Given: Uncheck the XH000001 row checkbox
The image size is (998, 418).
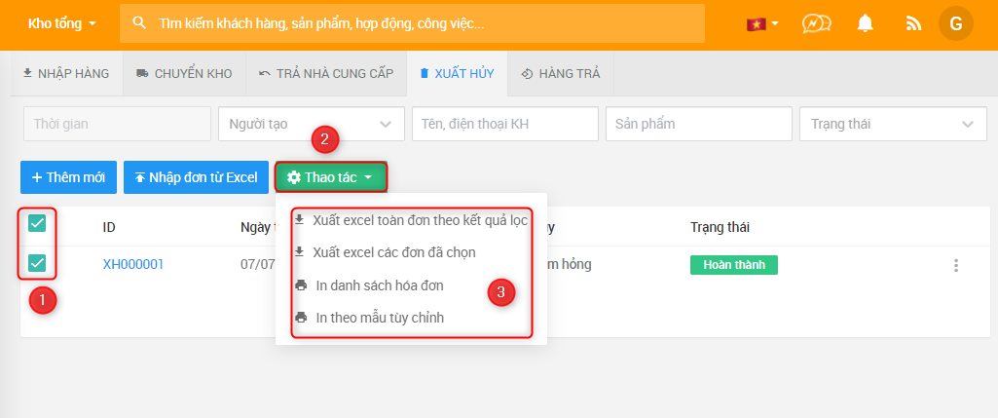Looking at the screenshot, I should pyautogui.click(x=37, y=263).
